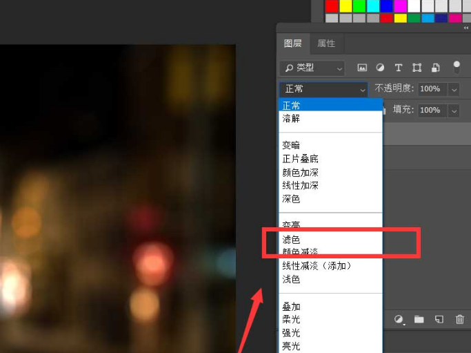Select 正常 in the blend mode list

[331, 105]
